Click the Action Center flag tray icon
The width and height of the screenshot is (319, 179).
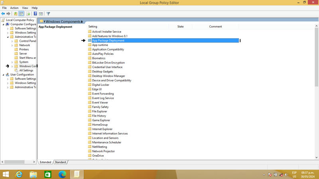[x=270, y=175]
